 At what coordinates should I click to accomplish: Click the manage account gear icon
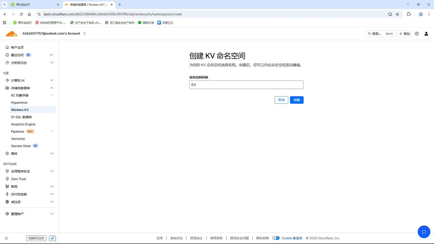[7, 214]
